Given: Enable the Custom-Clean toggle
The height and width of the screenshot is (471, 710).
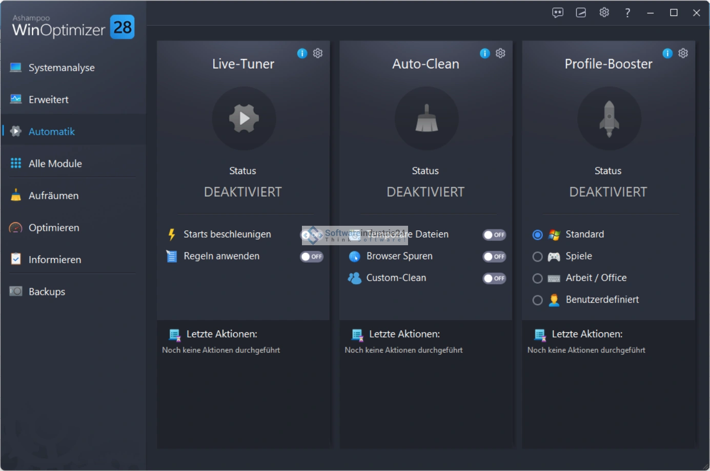Looking at the screenshot, I should (x=494, y=278).
